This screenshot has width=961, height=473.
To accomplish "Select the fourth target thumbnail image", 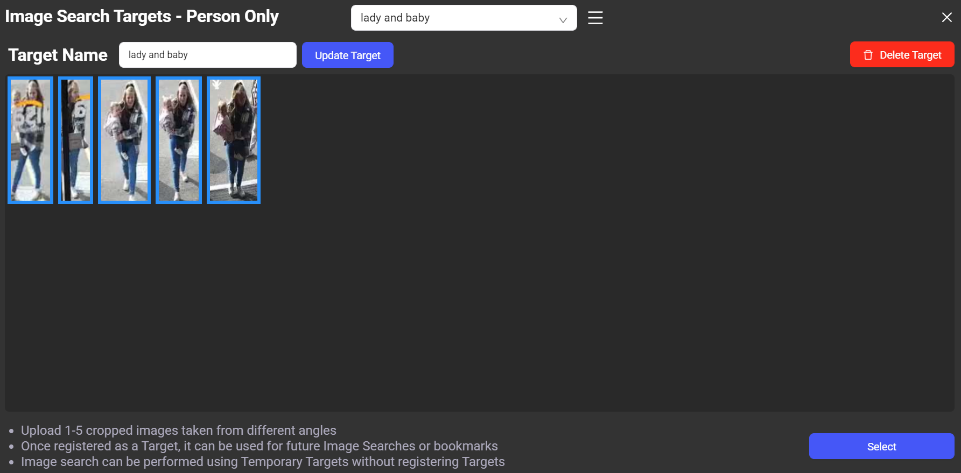I will (x=179, y=140).
